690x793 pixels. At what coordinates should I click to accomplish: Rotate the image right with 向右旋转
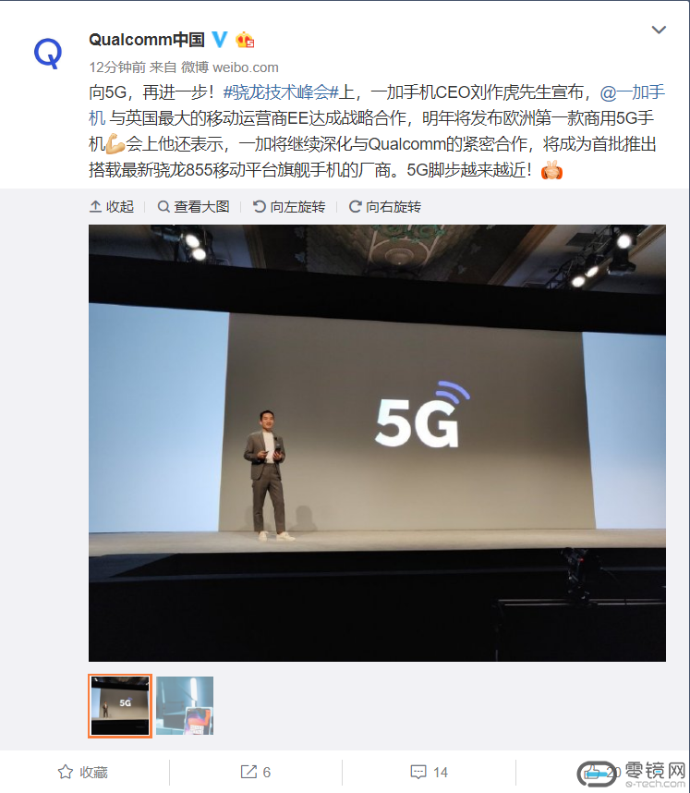(x=385, y=207)
